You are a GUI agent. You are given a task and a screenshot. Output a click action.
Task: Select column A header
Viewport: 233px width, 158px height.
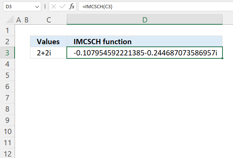pos(19,19)
